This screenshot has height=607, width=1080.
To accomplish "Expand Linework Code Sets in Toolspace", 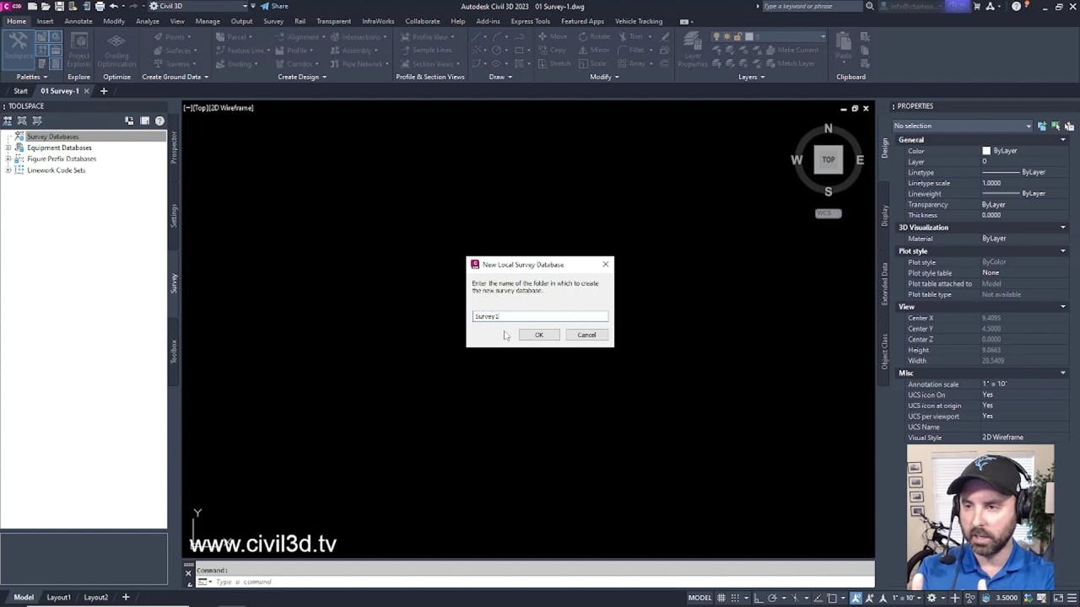I will coord(8,169).
